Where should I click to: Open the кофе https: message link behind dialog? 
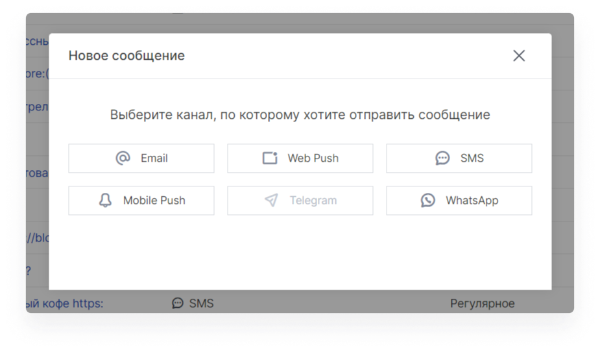[x=65, y=303]
